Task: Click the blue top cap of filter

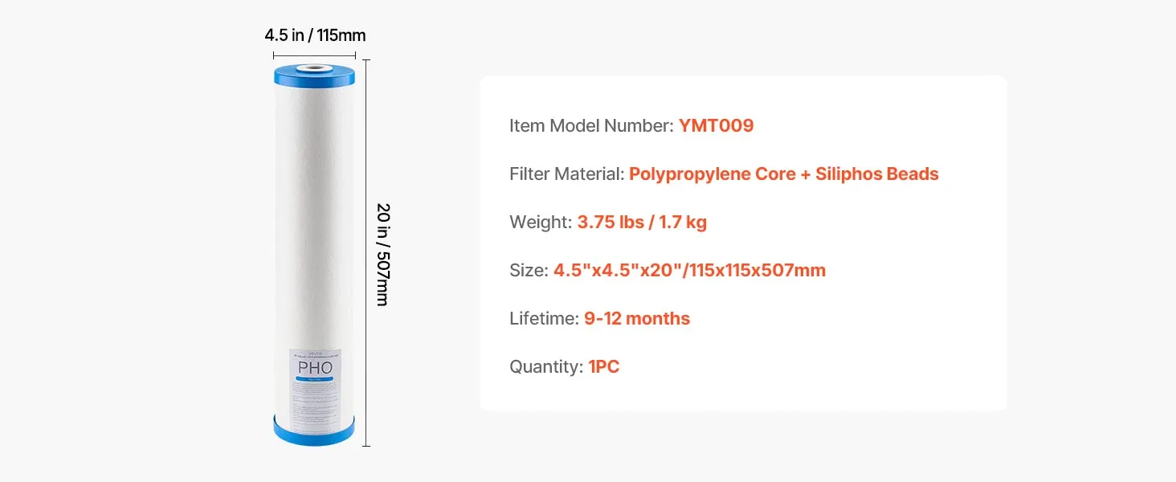Action: point(314,75)
